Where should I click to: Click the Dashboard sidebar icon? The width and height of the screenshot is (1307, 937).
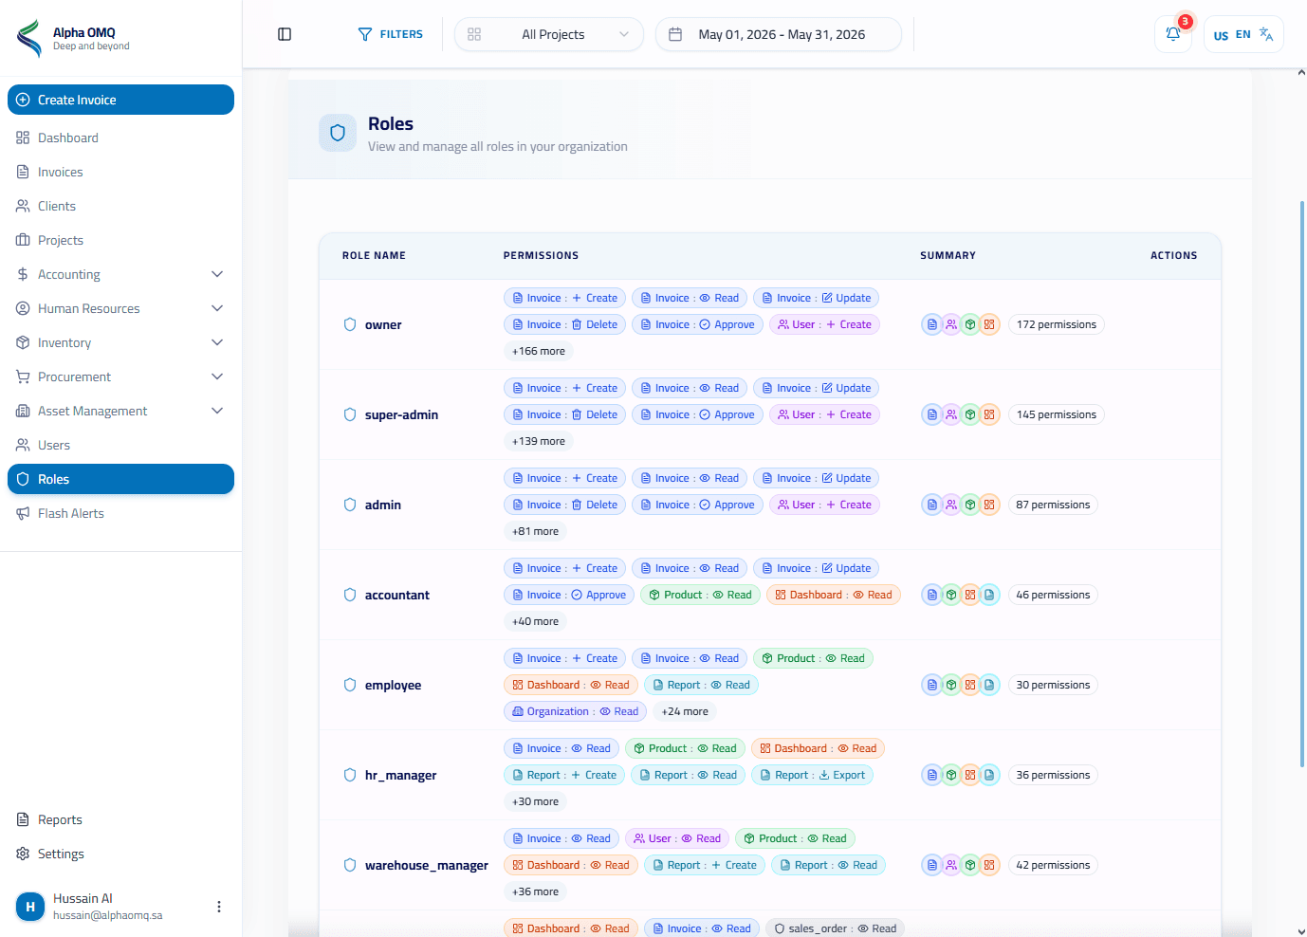point(23,138)
